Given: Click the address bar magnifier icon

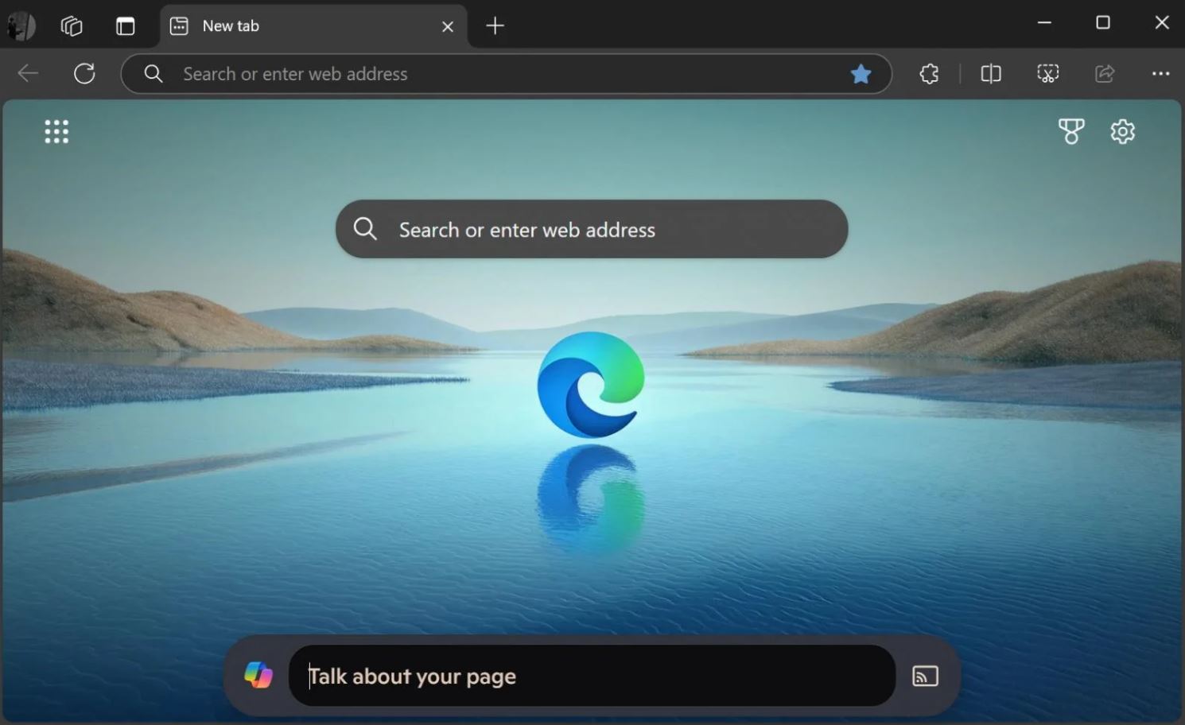Looking at the screenshot, I should [153, 74].
